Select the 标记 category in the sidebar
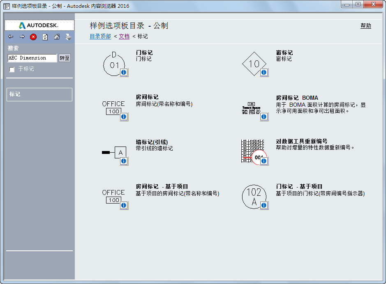386x284 pixels. pos(39,94)
